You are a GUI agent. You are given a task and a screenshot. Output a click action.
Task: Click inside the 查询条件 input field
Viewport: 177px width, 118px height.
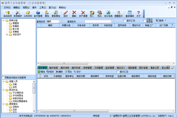98,21
